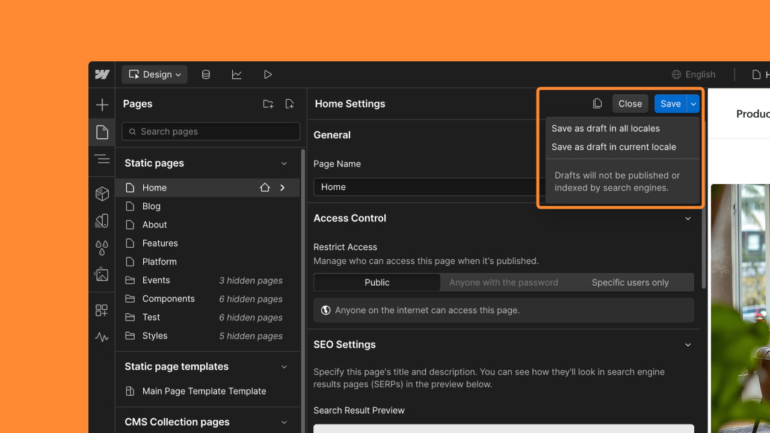
Task: Open the Navigator panel icon
Action: click(x=102, y=159)
